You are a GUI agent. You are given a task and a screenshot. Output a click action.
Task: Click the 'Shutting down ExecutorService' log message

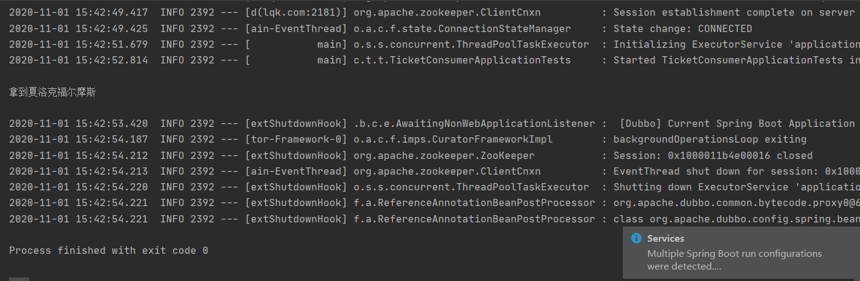(x=737, y=187)
